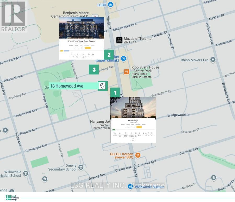Click the Land Services Group logo
The image size is (235, 202).
click(12, 198)
